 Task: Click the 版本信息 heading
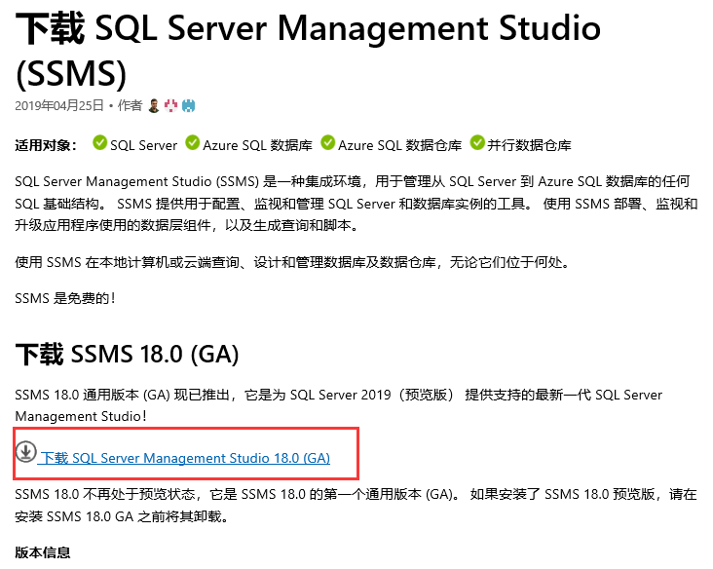pyautogui.click(x=43, y=552)
